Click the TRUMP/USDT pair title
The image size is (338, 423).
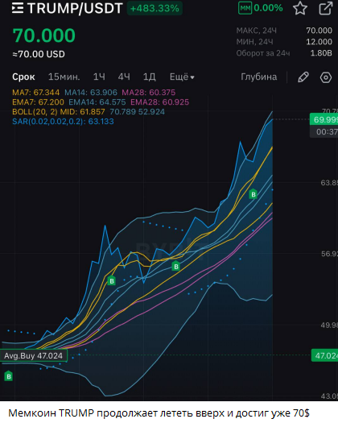[75, 8]
